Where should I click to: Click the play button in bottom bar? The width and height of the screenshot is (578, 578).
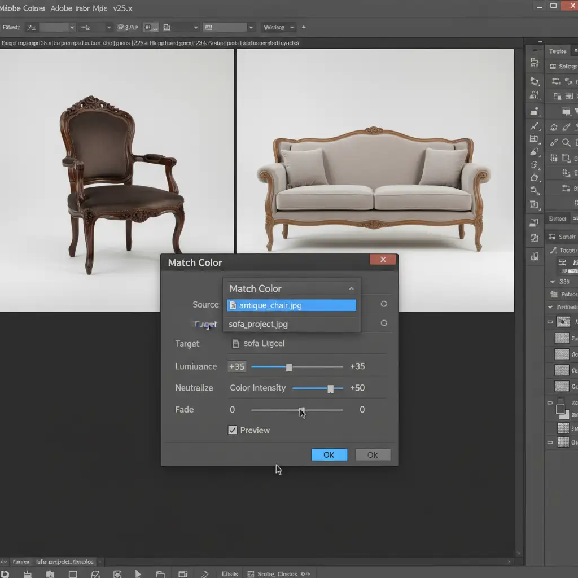coord(138,573)
